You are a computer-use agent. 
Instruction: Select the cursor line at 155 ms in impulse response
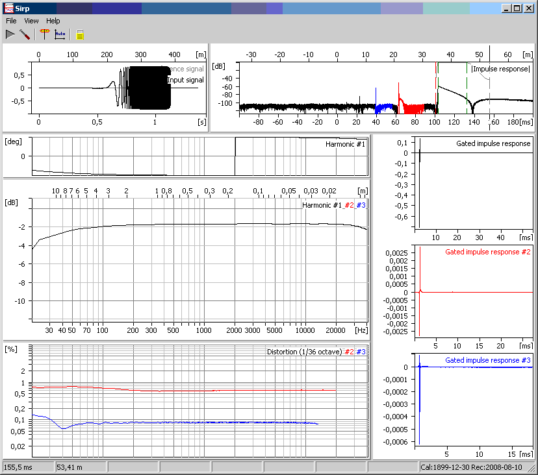(x=490, y=88)
